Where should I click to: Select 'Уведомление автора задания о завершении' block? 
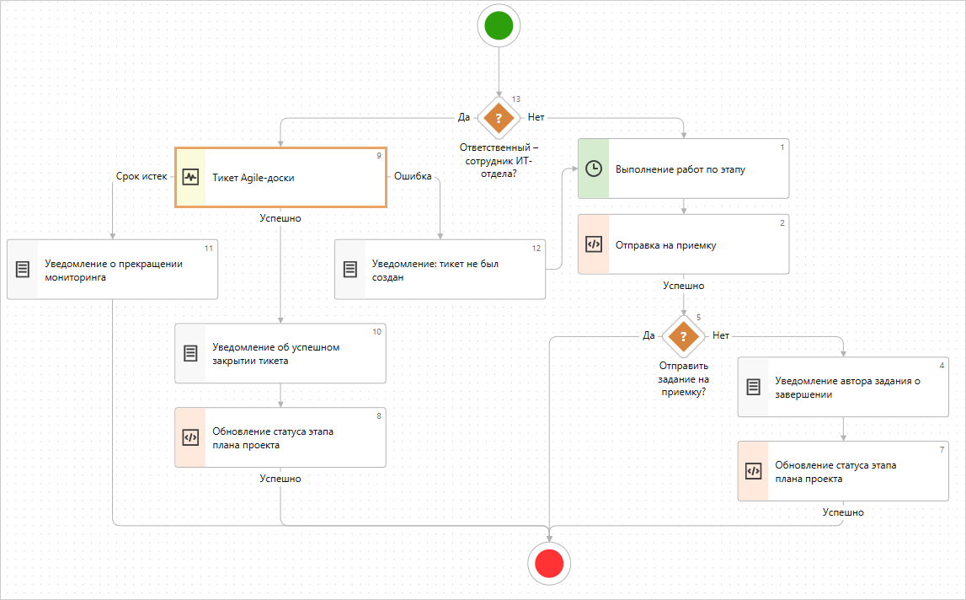click(851, 387)
